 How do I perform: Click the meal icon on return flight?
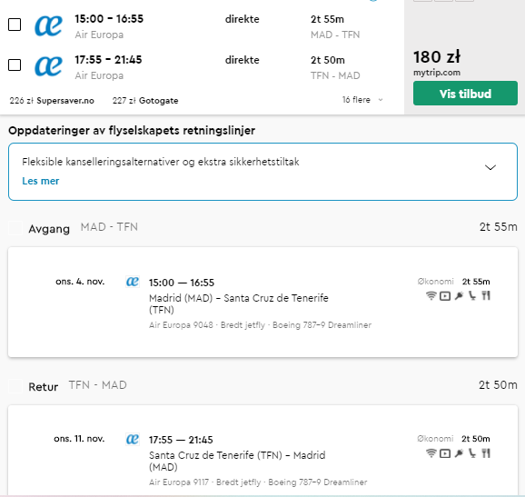tap(486, 453)
